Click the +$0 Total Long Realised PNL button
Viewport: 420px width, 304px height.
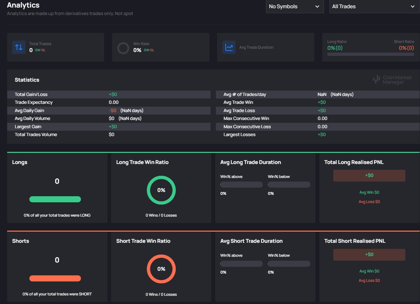(369, 175)
